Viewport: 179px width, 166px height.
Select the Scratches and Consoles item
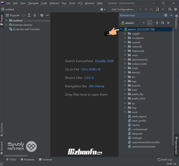24,29
